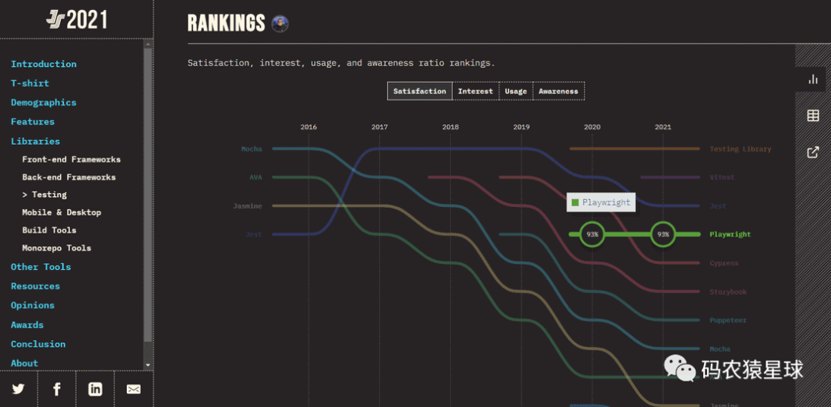Switch to chart view icon

813,79
